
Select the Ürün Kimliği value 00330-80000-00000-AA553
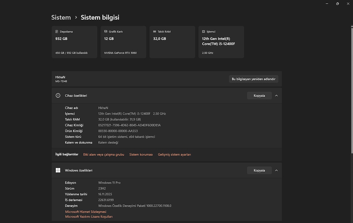(118, 131)
